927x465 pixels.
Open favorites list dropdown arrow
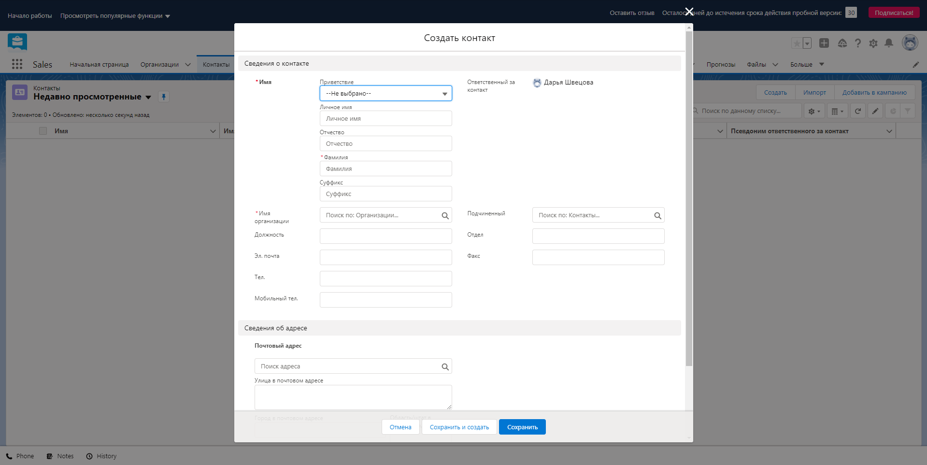[x=807, y=43]
